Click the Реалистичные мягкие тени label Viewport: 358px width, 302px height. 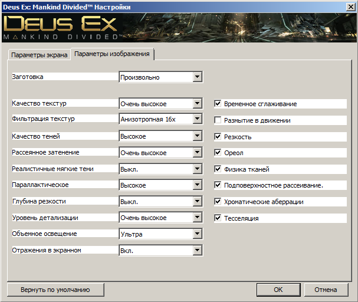pyautogui.click(x=52, y=169)
